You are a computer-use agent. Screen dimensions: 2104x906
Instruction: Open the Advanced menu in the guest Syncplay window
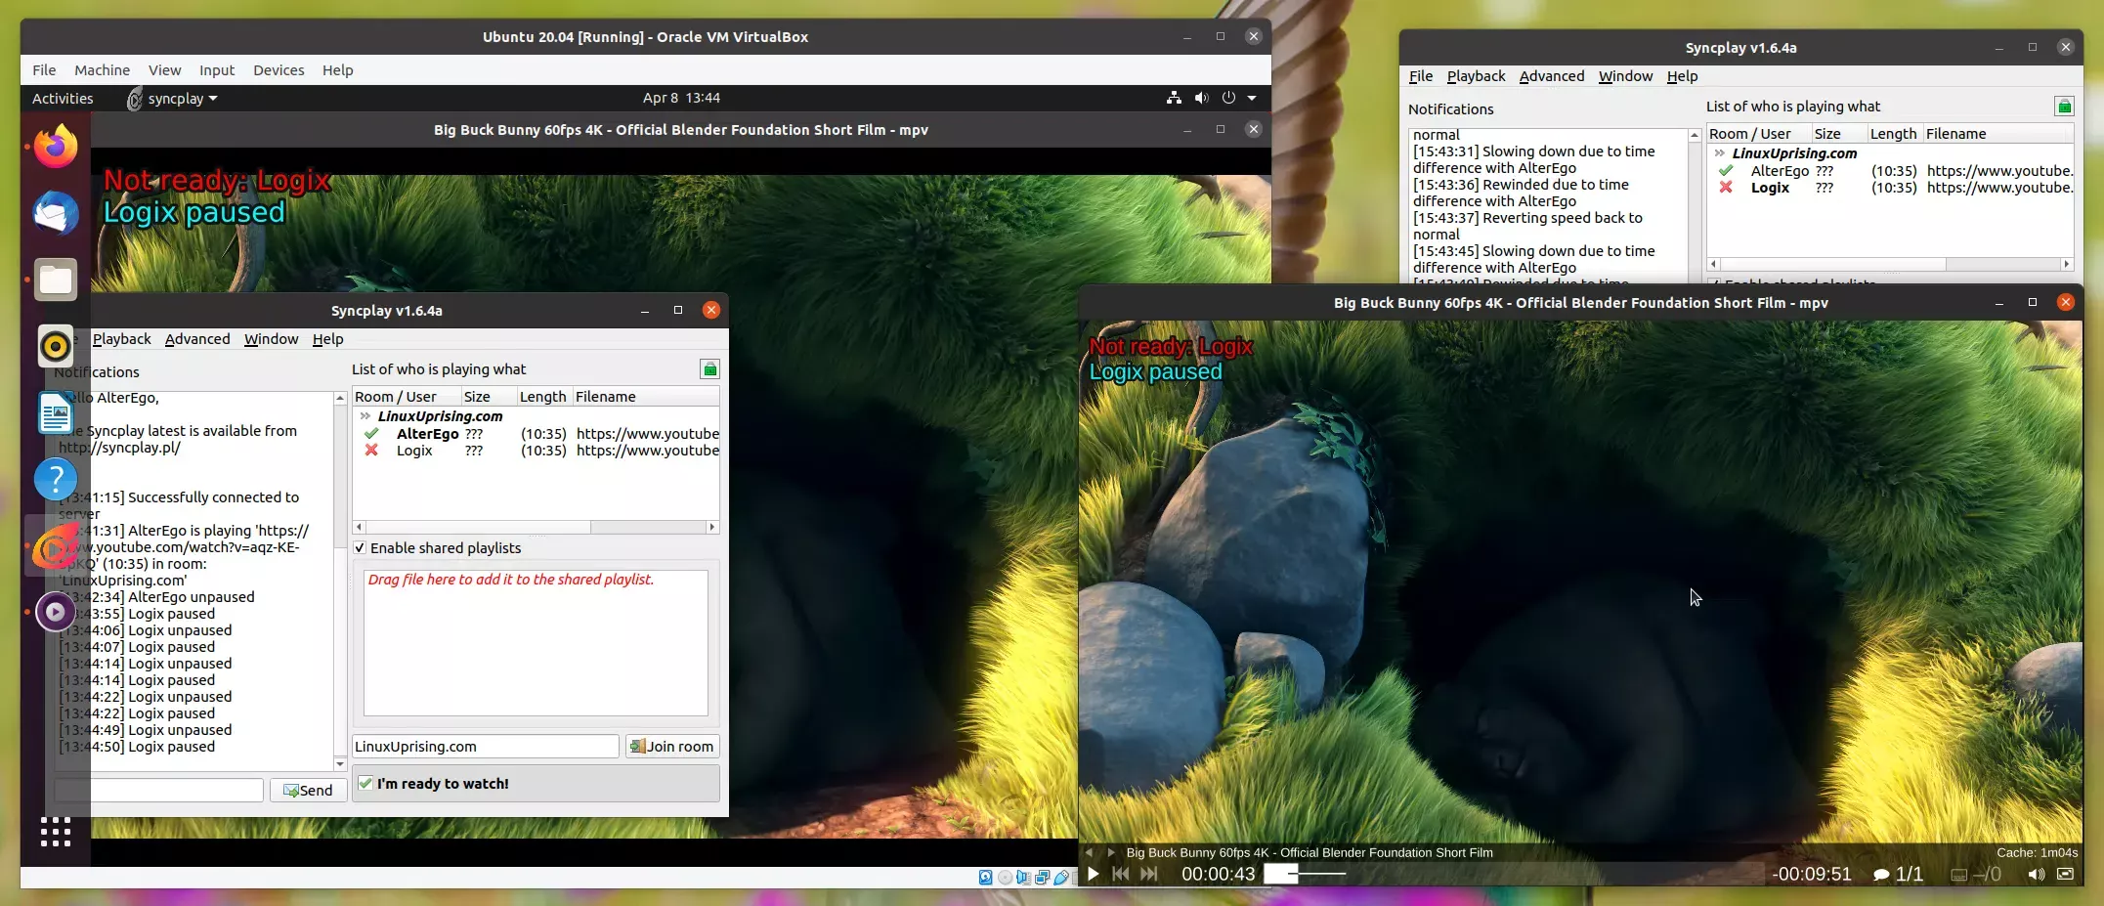[197, 339]
